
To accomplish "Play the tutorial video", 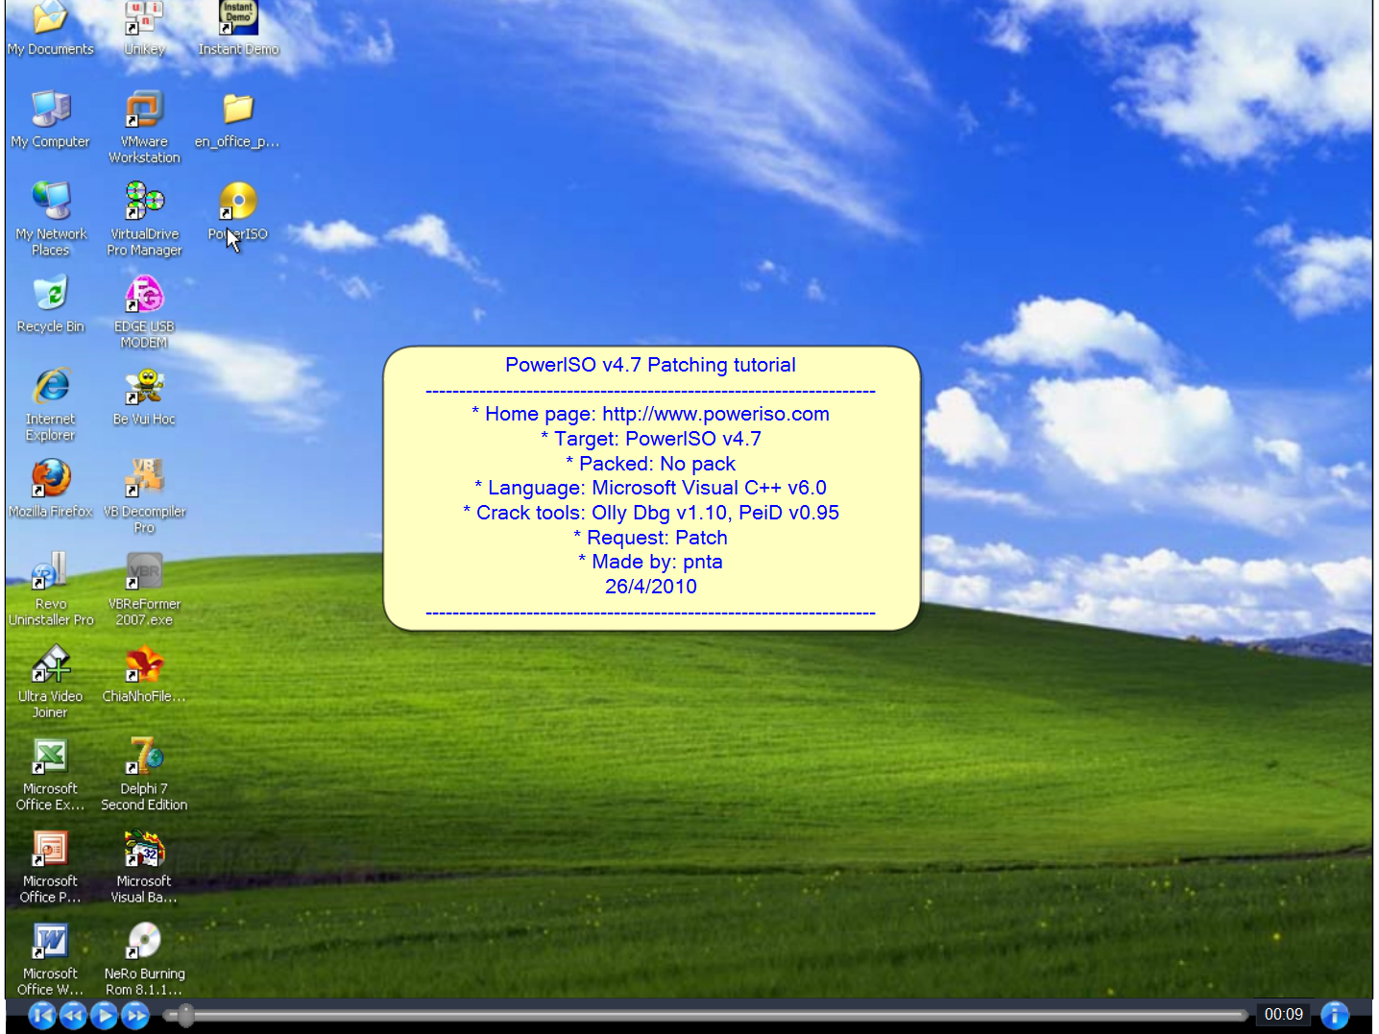I will [104, 1015].
